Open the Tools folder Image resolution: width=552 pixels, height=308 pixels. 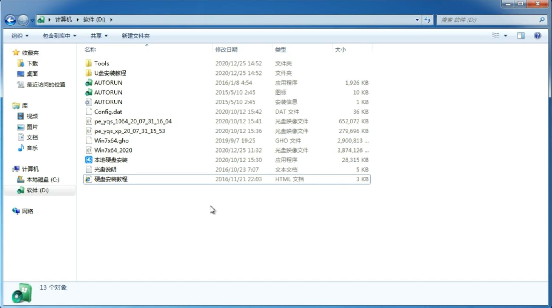pos(101,63)
